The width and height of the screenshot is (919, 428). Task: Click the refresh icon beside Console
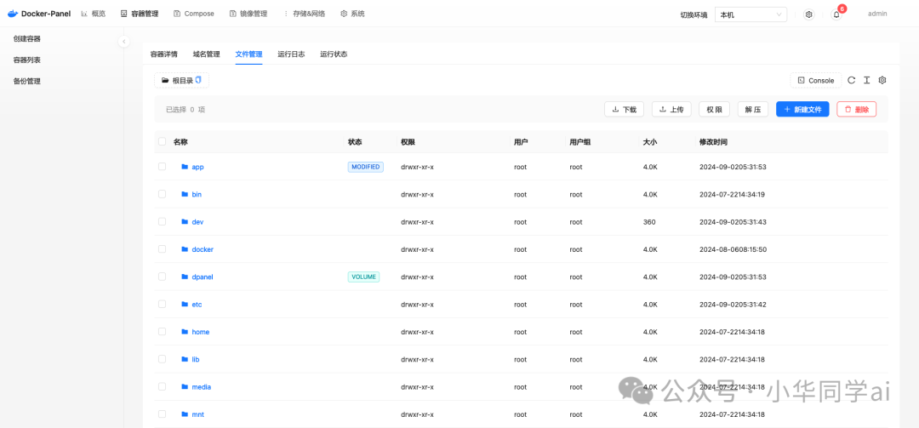click(x=852, y=80)
